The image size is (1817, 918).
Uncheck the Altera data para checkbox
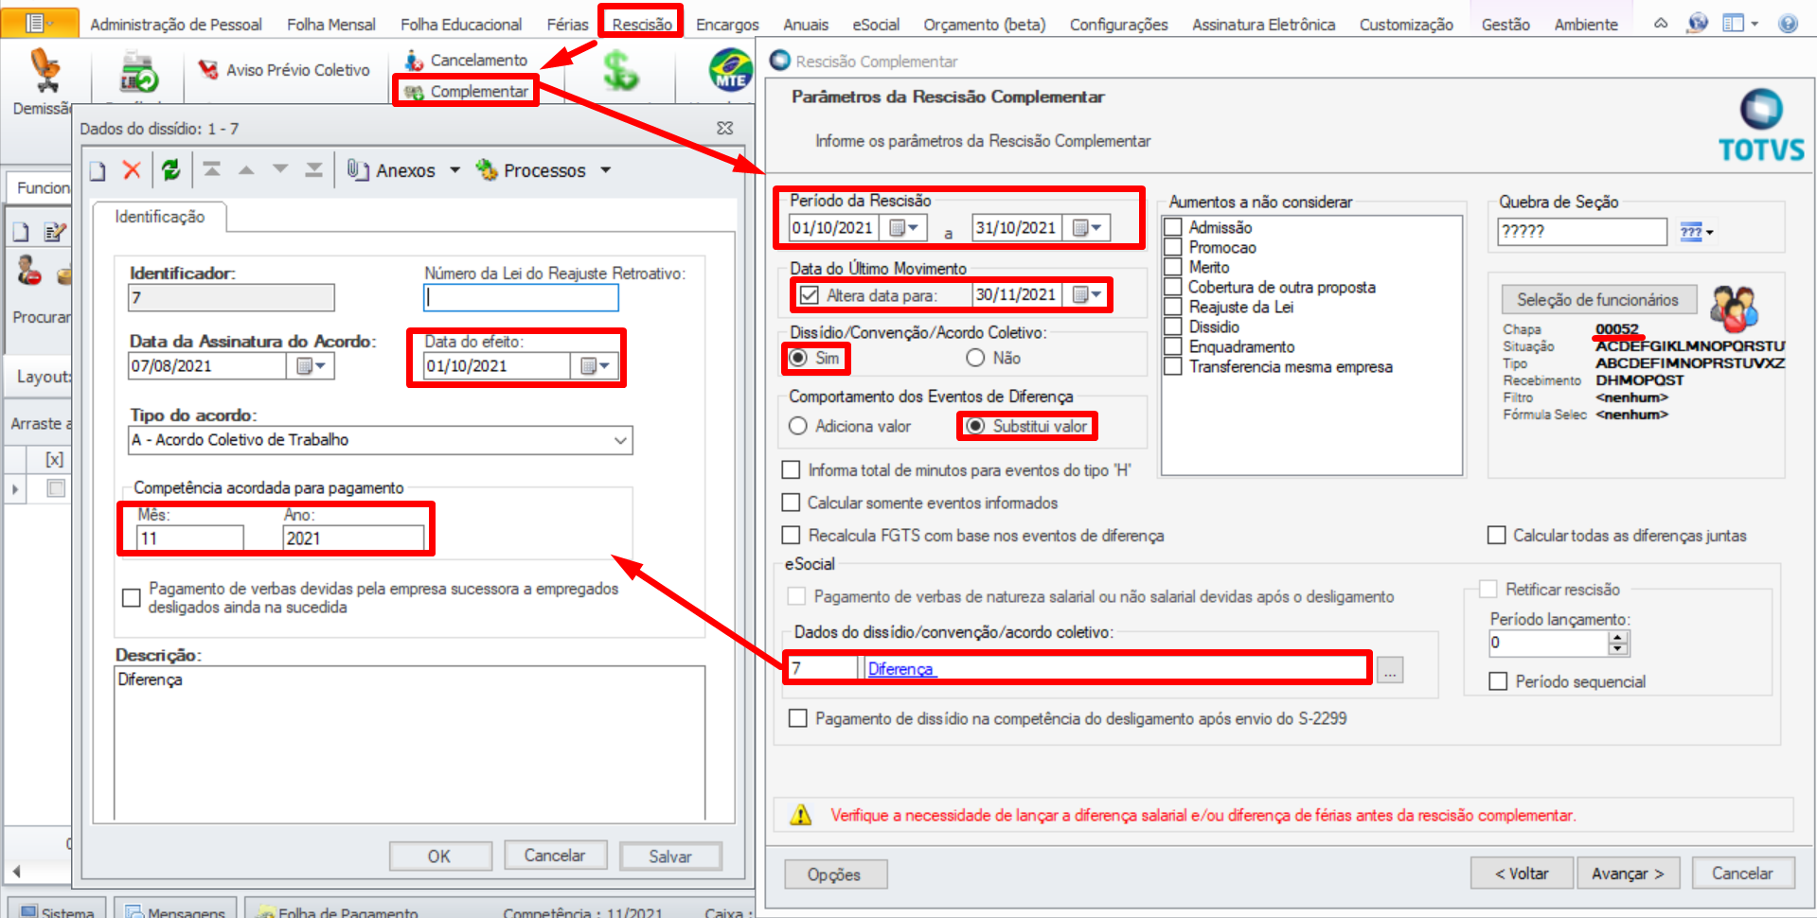[809, 295]
